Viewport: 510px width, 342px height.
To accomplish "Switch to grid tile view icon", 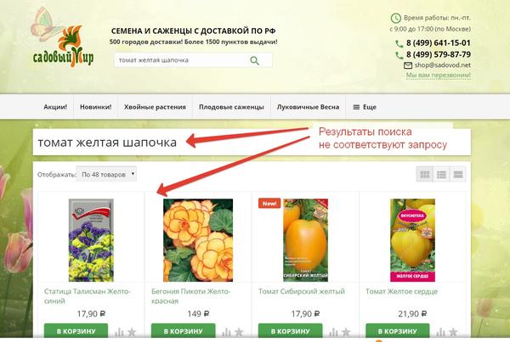I will point(425,175).
